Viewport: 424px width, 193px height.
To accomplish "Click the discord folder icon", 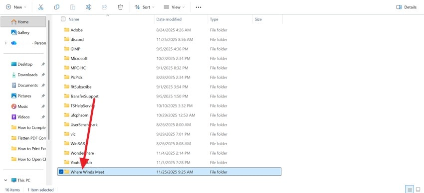I will click(x=66, y=39).
